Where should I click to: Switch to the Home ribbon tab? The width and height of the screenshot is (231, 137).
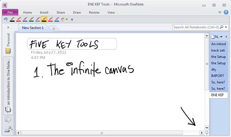tap(28, 13)
